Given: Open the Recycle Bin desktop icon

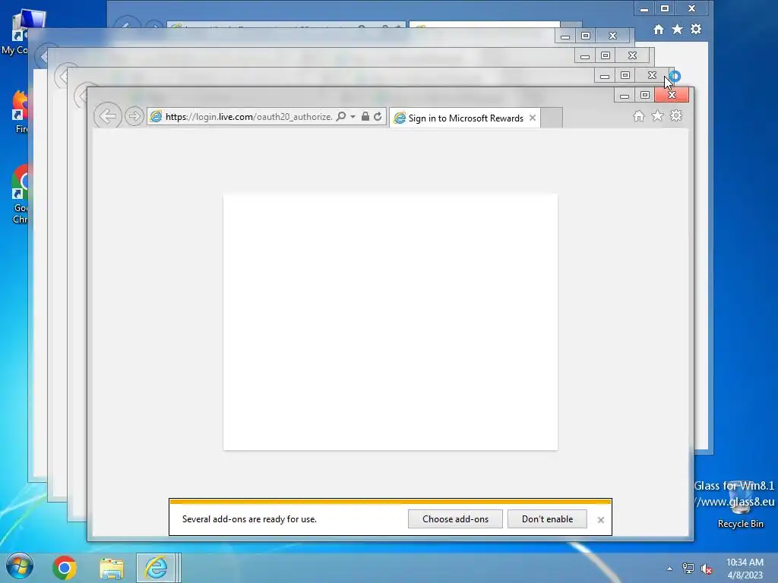Looking at the screenshot, I should pos(740,505).
